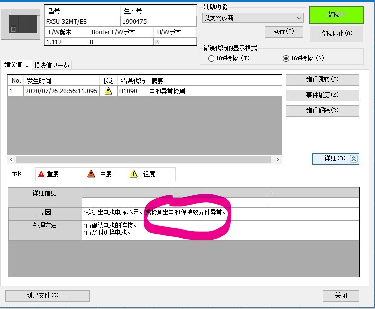Select the 10进制数(I) radio button
375x309 pixels.
pyautogui.click(x=212, y=58)
